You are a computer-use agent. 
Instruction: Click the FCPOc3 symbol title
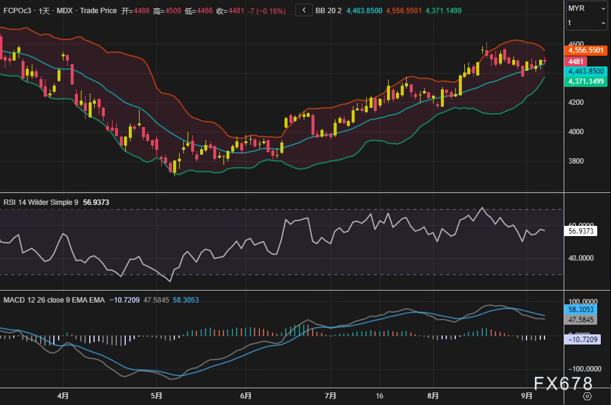point(18,10)
